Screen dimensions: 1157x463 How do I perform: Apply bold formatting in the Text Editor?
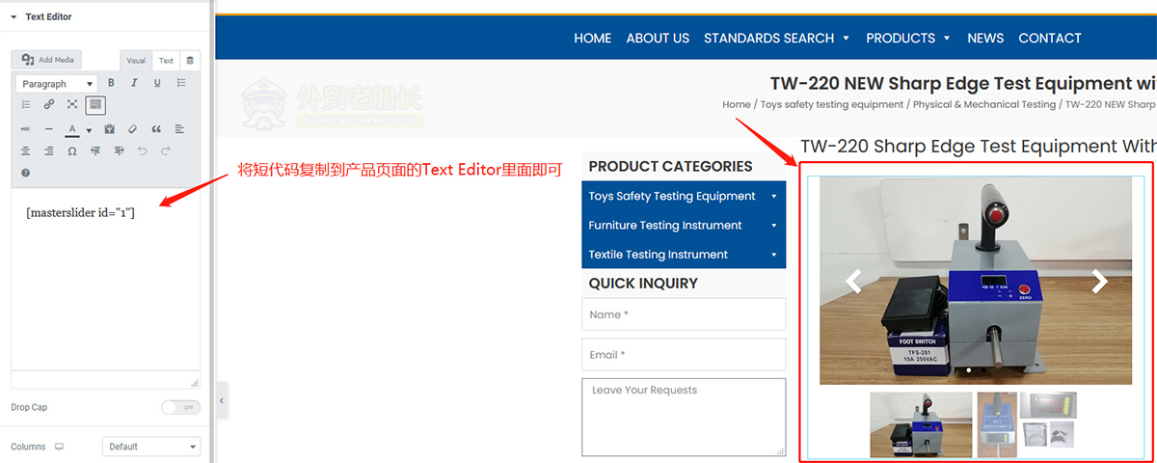111,83
